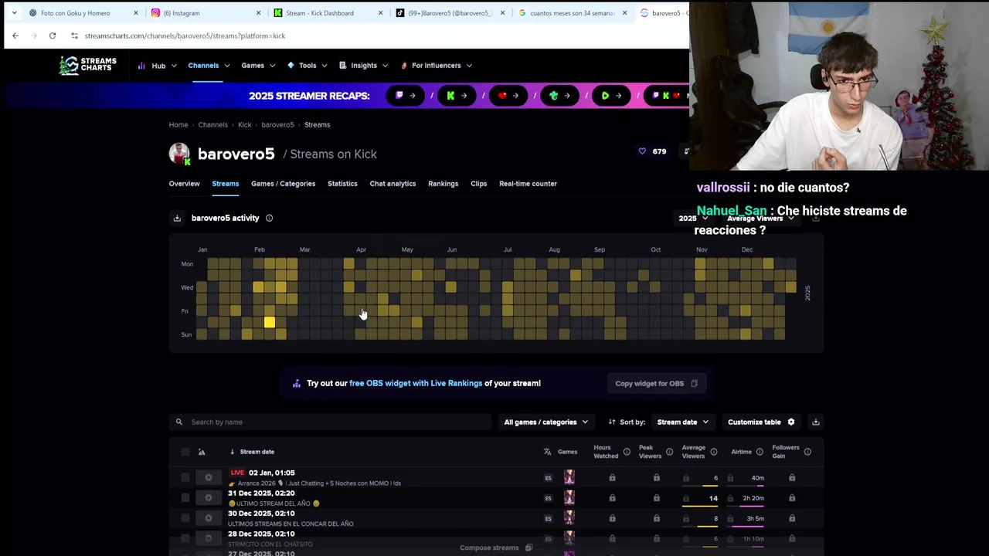Click the free OBS widget with Live Rankings link
The height and width of the screenshot is (556, 989).
coord(416,383)
